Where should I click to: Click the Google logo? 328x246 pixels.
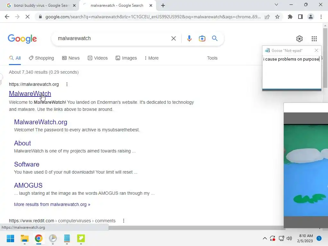(22, 39)
